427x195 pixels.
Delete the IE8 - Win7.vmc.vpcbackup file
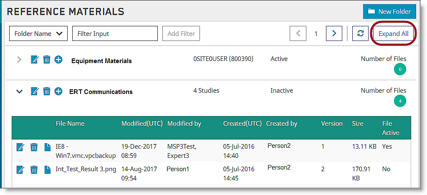point(34,147)
